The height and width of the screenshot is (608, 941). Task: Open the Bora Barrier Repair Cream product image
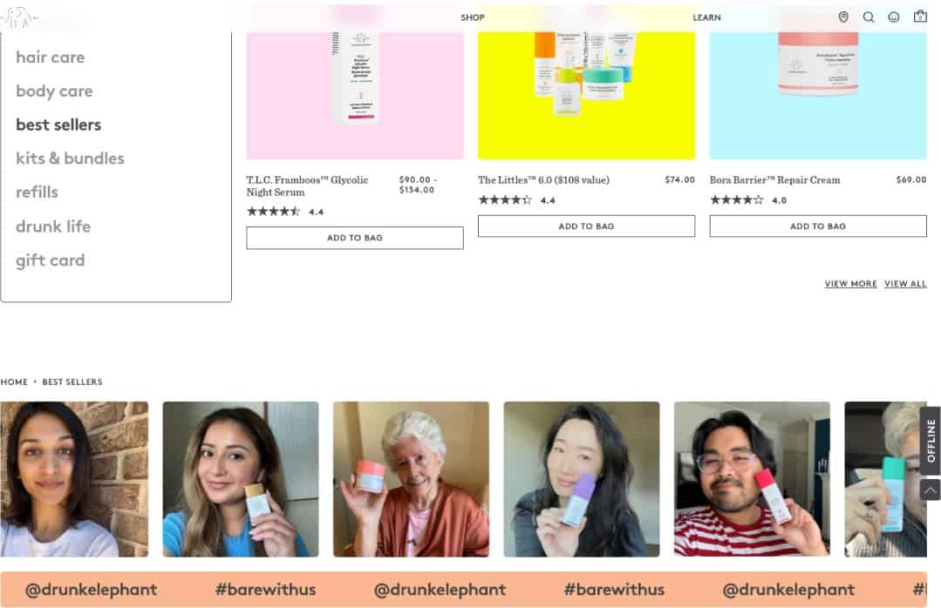818,96
